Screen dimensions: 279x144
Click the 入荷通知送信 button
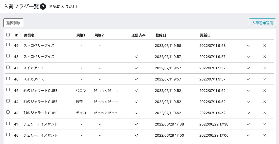tap(262, 23)
